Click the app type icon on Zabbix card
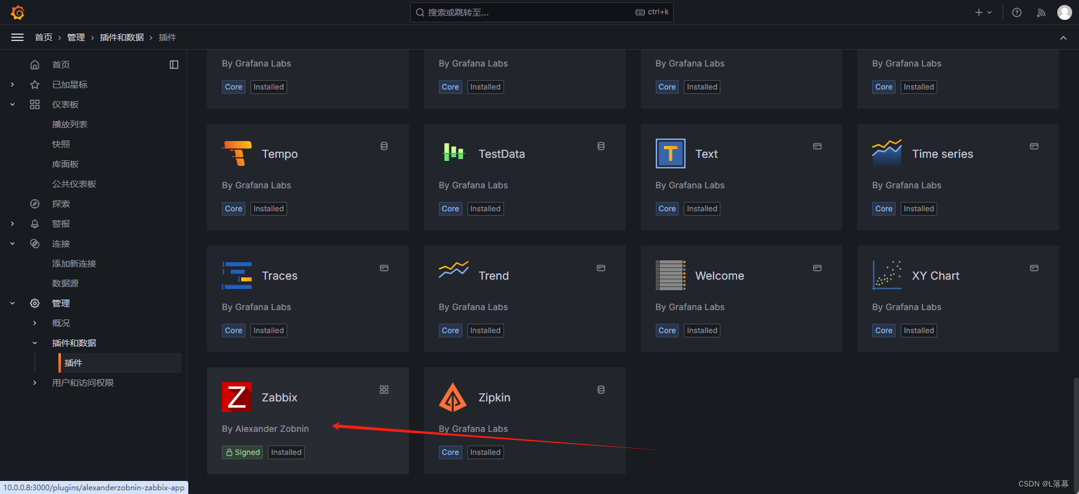Viewport: 1079px width, 494px height. (x=384, y=390)
